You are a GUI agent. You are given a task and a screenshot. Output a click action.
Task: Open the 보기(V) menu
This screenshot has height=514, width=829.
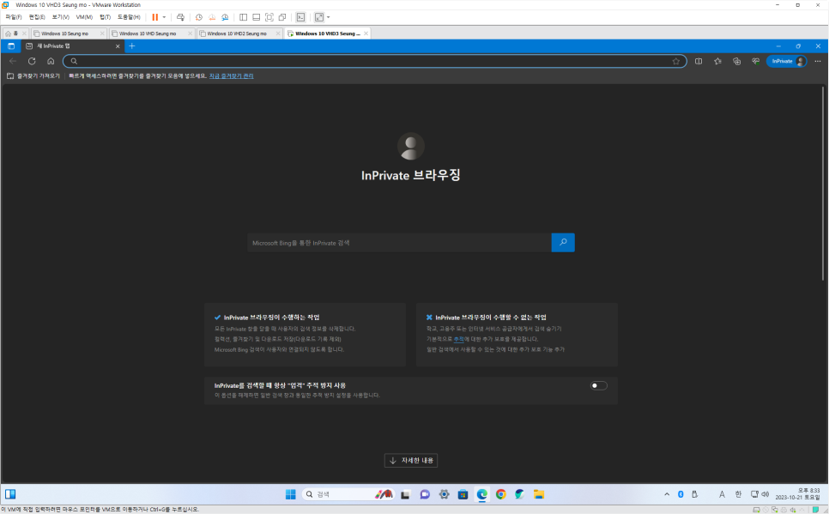(61, 17)
